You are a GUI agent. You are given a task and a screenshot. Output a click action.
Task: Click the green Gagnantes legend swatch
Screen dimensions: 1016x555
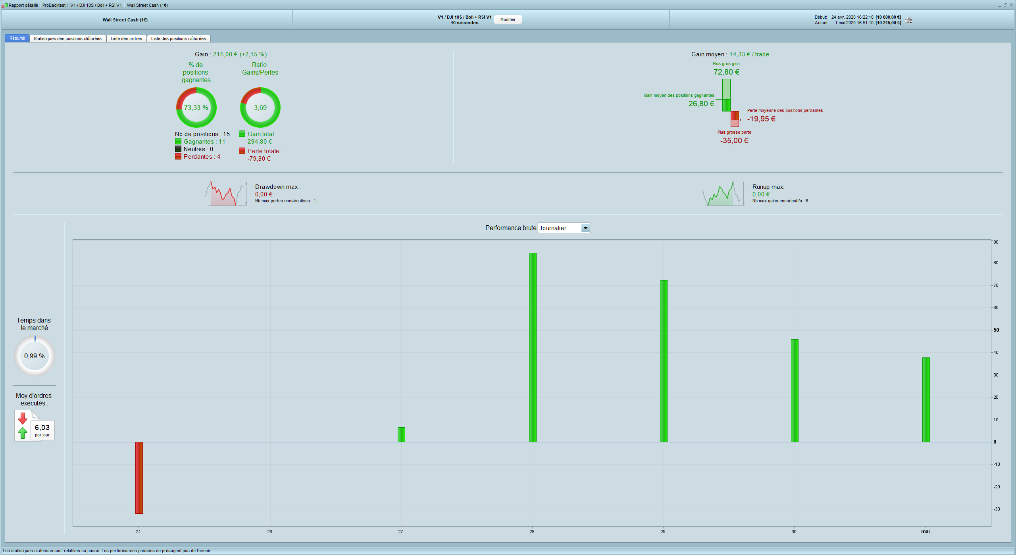(x=178, y=142)
